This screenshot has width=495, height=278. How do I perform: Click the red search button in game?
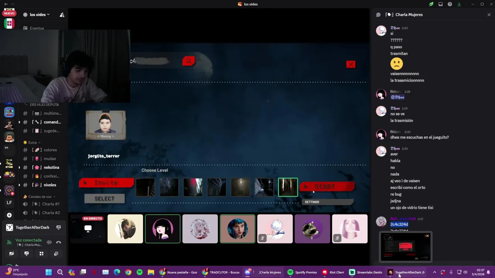click(x=189, y=61)
